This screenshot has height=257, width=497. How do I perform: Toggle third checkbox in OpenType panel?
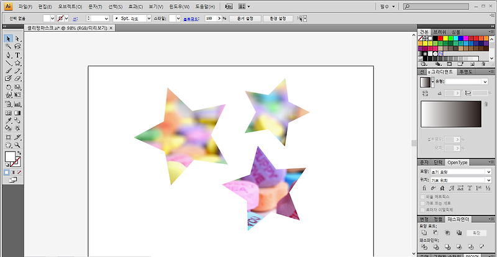pyautogui.click(x=423, y=210)
